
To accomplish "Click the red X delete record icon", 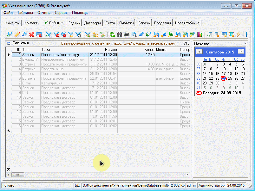I will coord(32,34).
